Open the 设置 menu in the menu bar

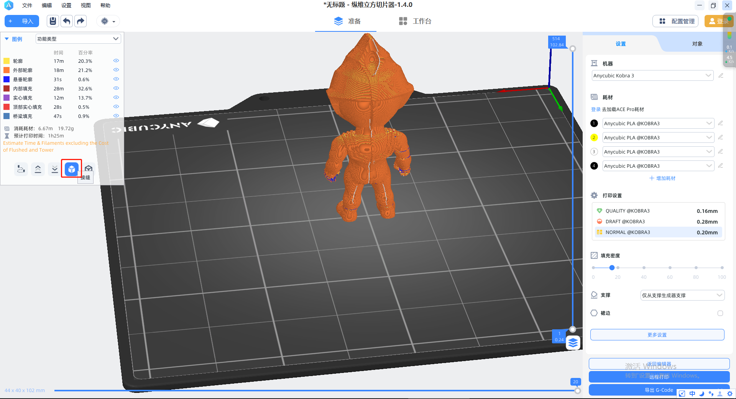point(66,5)
